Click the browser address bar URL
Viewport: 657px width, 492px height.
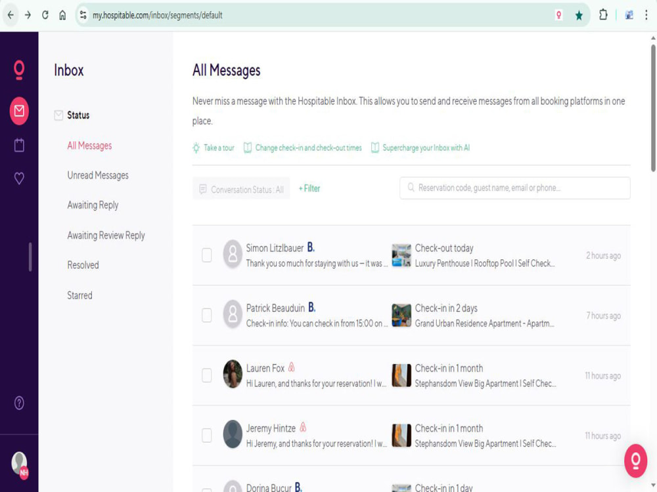coord(158,16)
